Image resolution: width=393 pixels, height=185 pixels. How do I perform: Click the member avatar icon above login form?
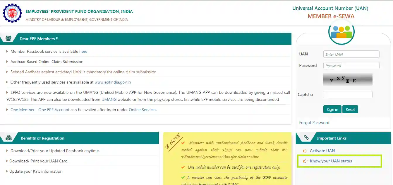(341, 32)
